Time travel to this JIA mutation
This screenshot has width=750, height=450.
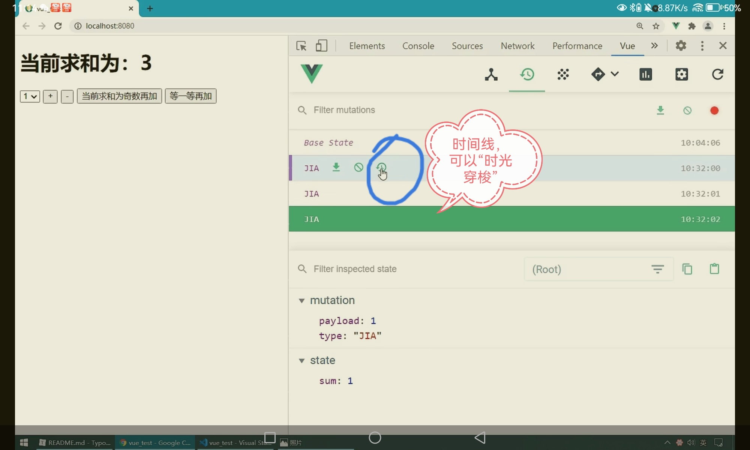click(381, 168)
